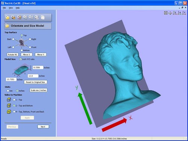Select step 4 icon in workflow toolbar

(x=25, y=17)
